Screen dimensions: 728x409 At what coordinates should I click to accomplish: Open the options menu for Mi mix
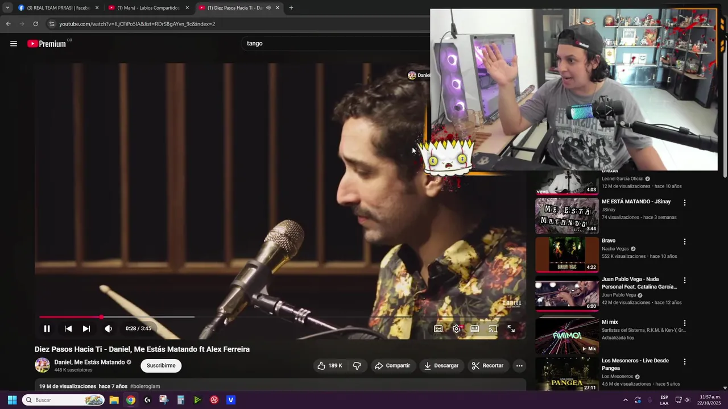tap(685, 323)
